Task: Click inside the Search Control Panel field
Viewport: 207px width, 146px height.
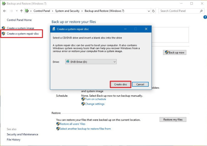Action: [x=179, y=11]
